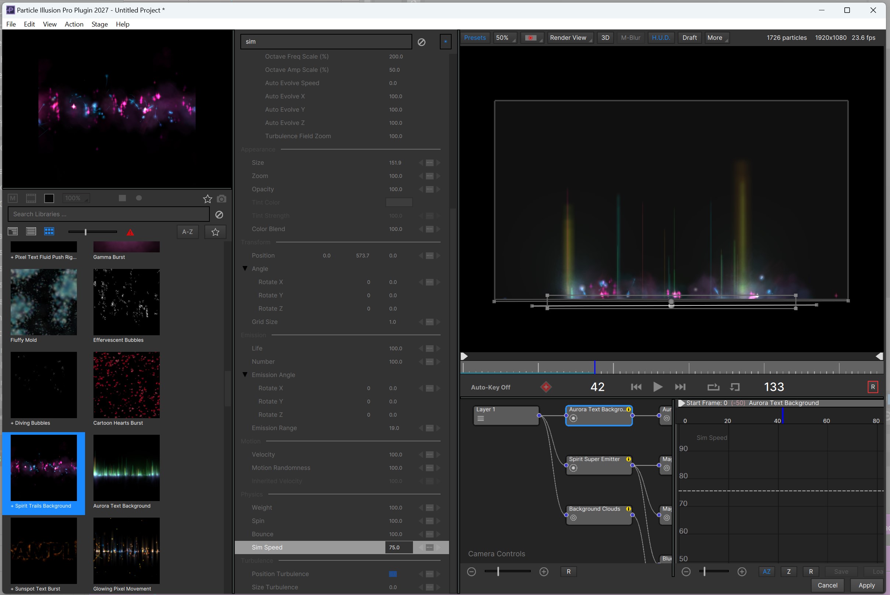Click the Apply button
Screen dimensions: 890x595
[866, 585]
